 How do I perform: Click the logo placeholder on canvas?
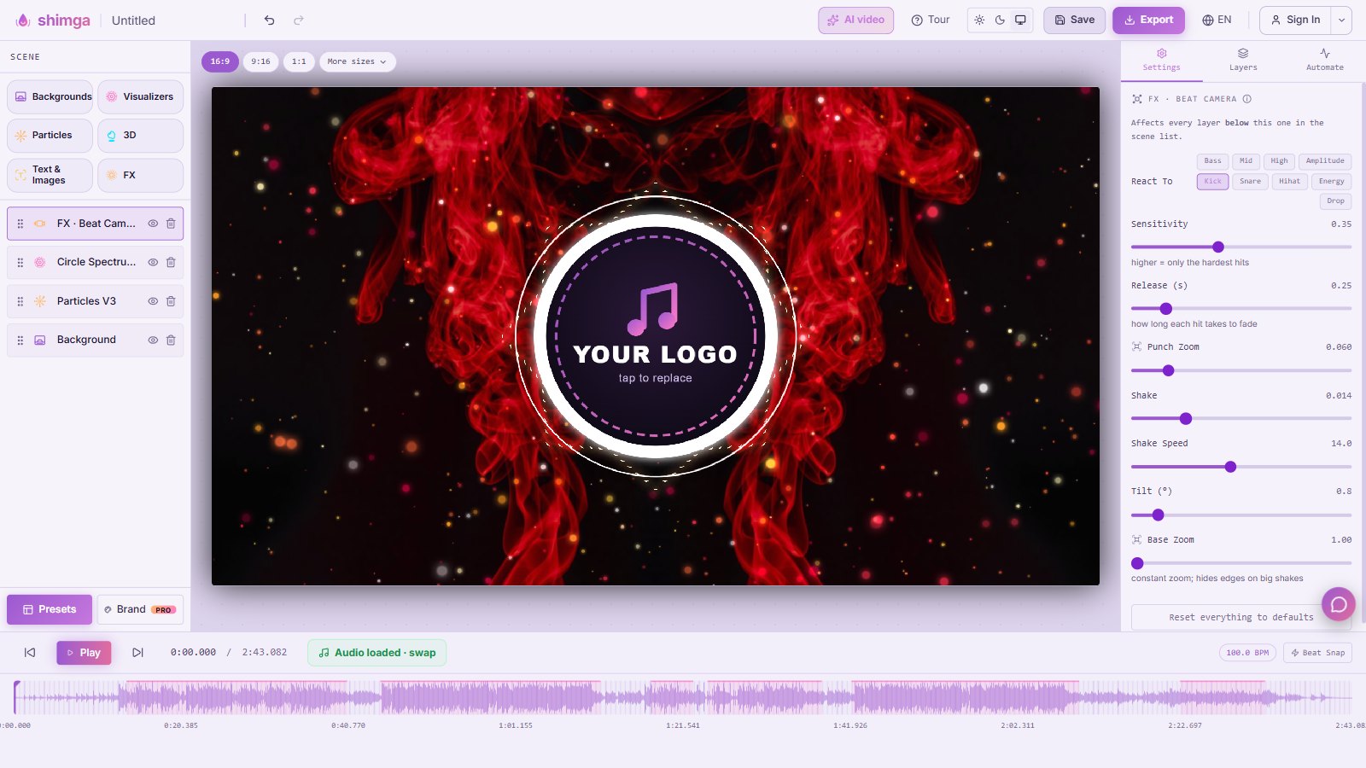656,336
